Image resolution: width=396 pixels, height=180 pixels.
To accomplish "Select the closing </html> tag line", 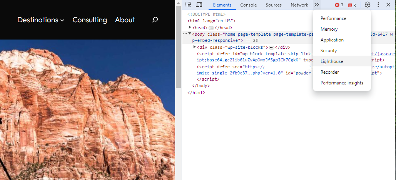I will [x=196, y=92].
